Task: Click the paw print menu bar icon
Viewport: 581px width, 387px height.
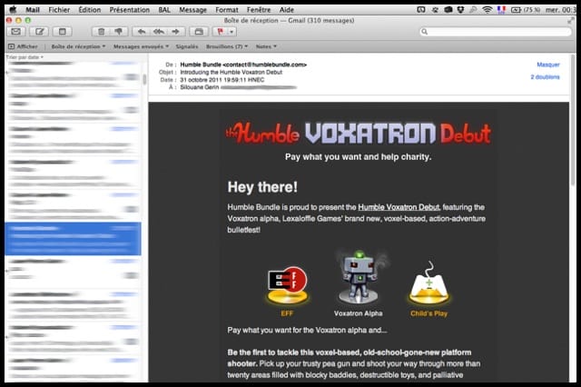Action: pyautogui.click(x=435, y=10)
